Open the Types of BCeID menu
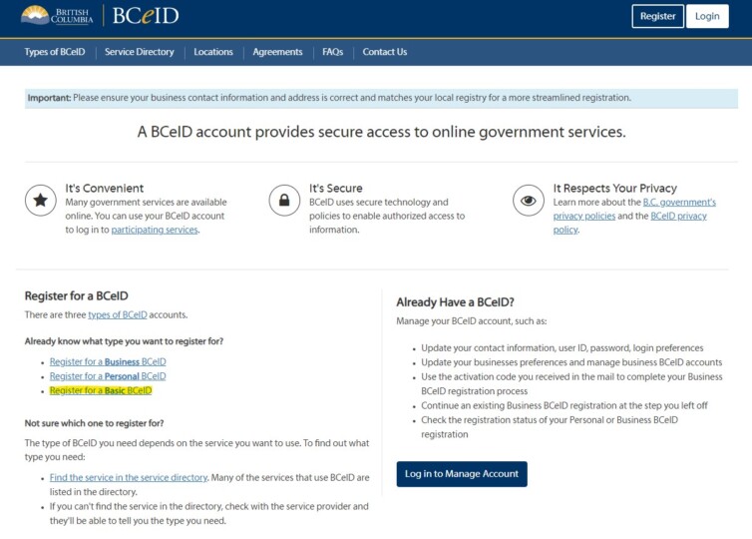Image resolution: width=752 pixels, height=539 pixels. pyautogui.click(x=55, y=52)
